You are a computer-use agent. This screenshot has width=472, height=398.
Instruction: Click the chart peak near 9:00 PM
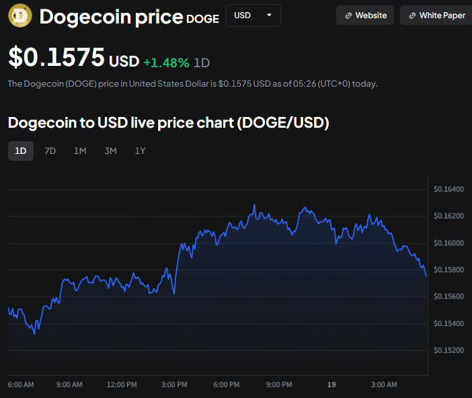[x=254, y=205]
